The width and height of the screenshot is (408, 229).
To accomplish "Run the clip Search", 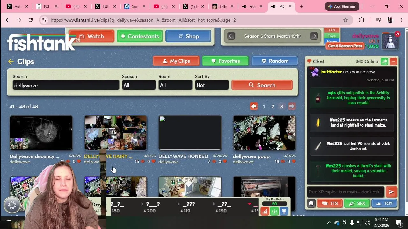I will click(x=262, y=85).
